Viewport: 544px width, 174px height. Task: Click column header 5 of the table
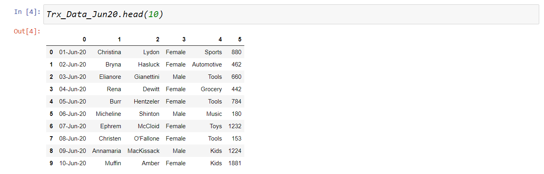(240, 39)
